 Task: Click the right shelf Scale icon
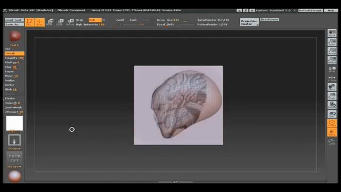coord(332,96)
